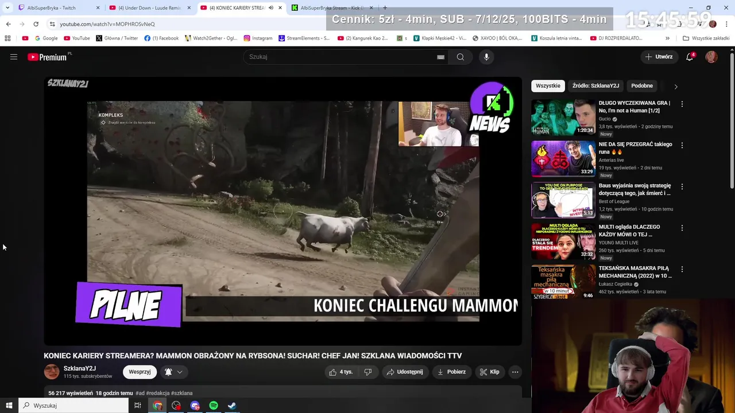Start voice search with the microphone icon
The width and height of the screenshot is (735, 413).
486,57
